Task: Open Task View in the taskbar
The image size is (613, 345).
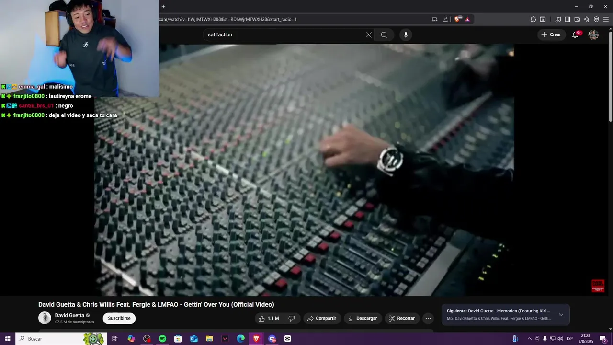Action: pos(115,338)
